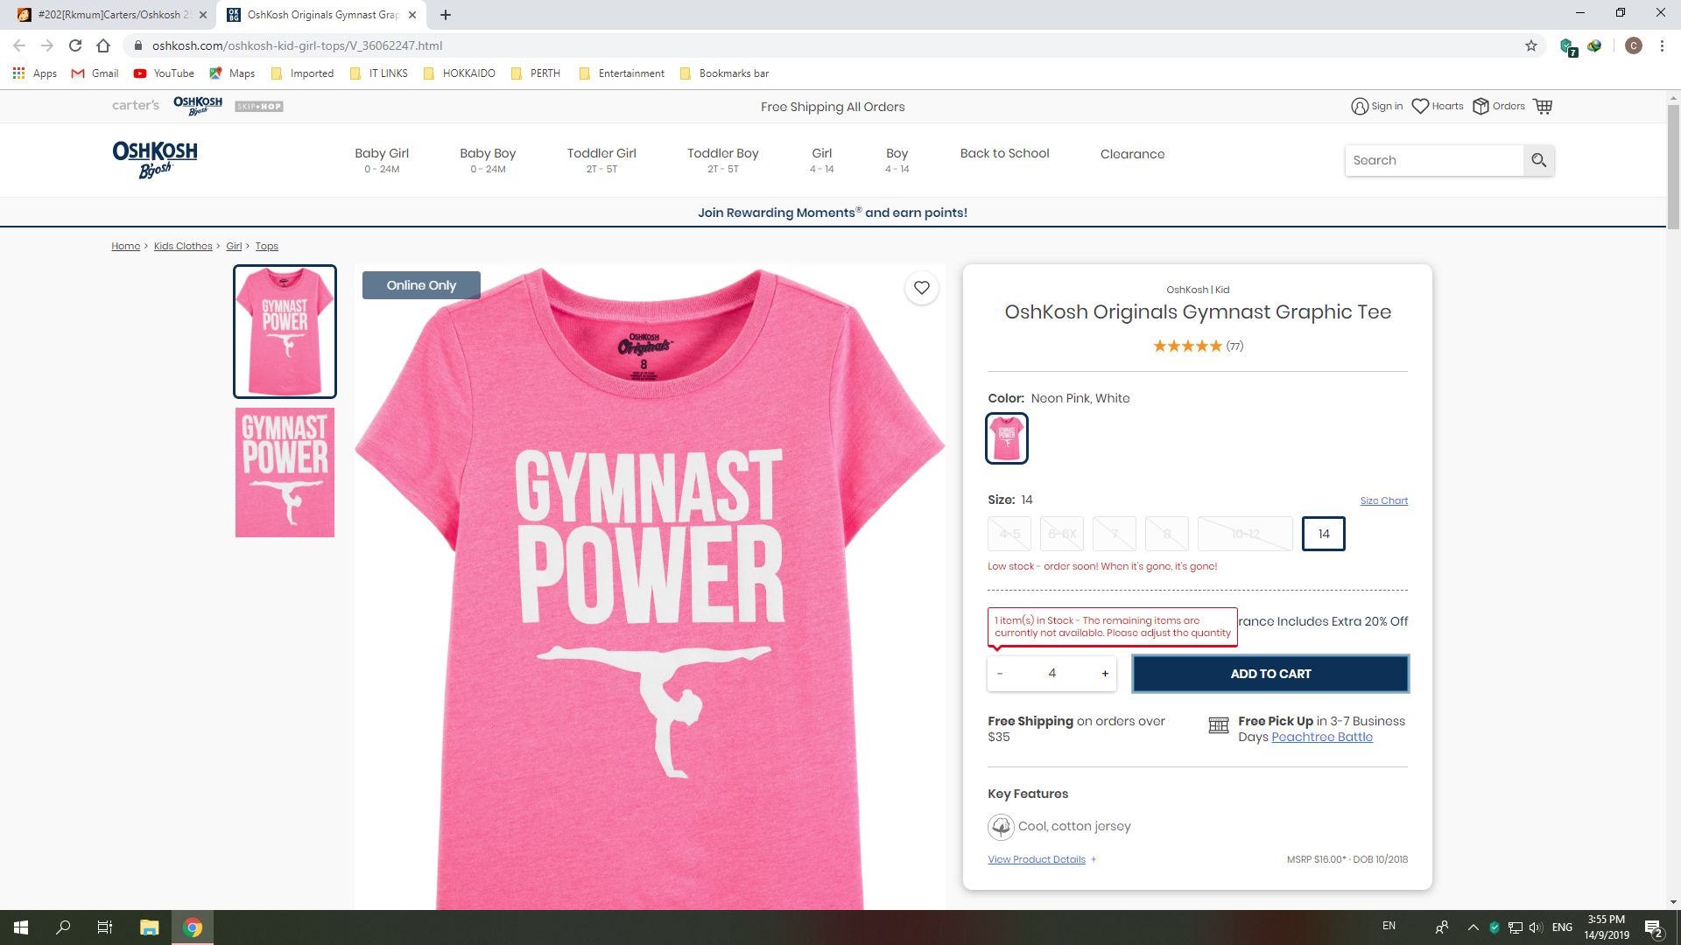Open File Explorer from taskbar
Image resolution: width=1681 pixels, height=945 pixels.
[x=149, y=927]
